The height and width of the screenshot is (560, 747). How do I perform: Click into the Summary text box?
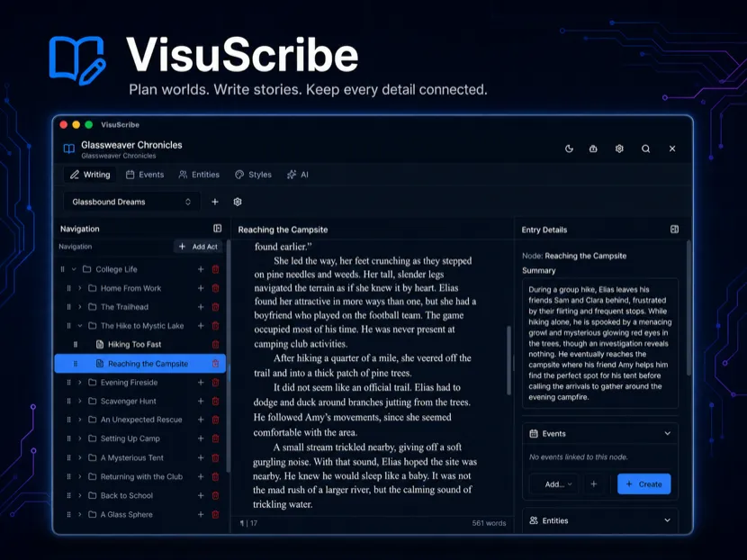(x=600, y=343)
